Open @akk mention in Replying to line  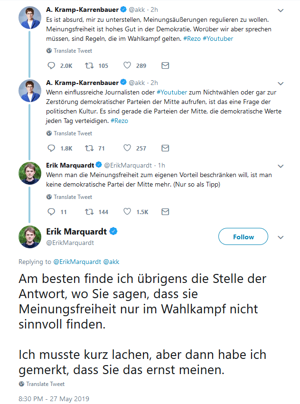tap(112, 262)
